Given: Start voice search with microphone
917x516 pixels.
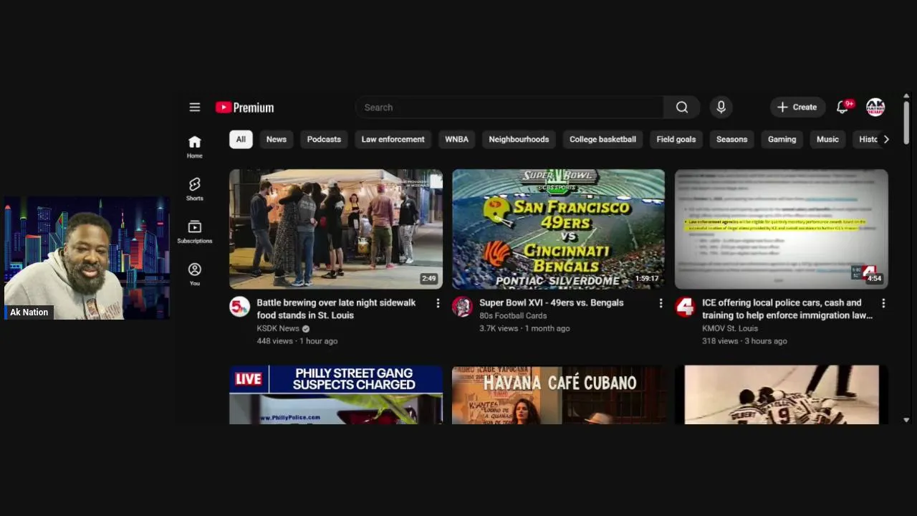Looking at the screenshot, I should coord(721,107).
